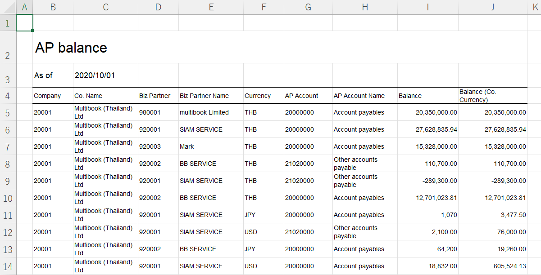Image resolution: width=541 pixels, height=275 pixels.
Task: Select the JPY currency cell in row 13
Action: point(264,249)
